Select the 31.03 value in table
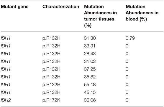This screenshot has height=107, width=164. 90,61
